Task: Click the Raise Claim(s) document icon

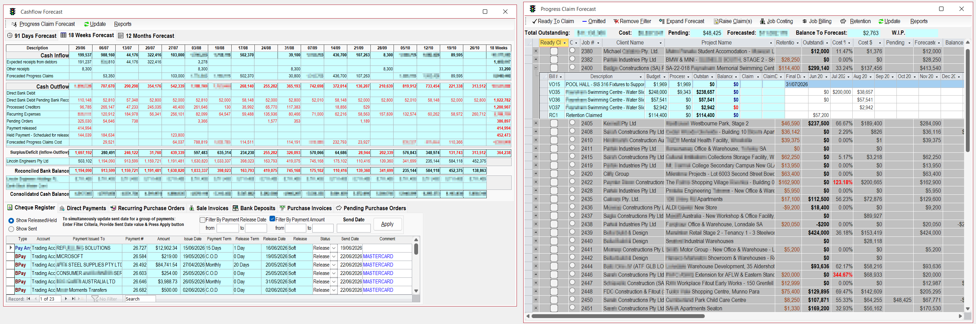Action: tap(716, 22)
